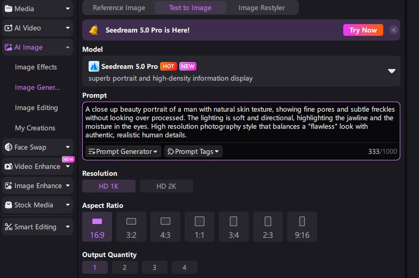419x278 pixels.
Task: Expand the Face Swap section arrow
Action: pyautogui.click(x=68, y=147)
